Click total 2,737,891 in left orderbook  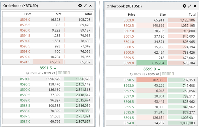pyautogui.click(x=83, y=116)
